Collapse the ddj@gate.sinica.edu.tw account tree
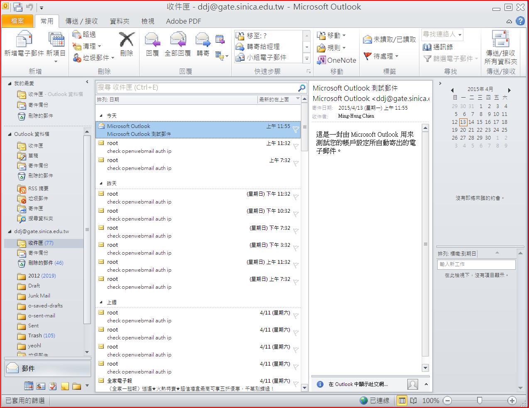The height and width of the screenshot is (408, 529). pos(10,231)
